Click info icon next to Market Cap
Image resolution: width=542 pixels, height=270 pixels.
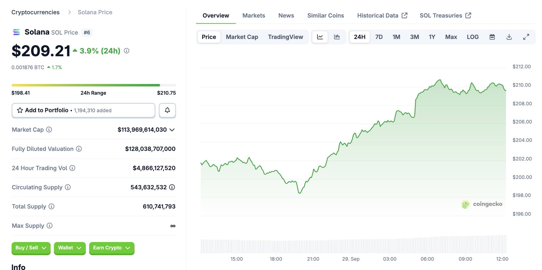[49, 130]
